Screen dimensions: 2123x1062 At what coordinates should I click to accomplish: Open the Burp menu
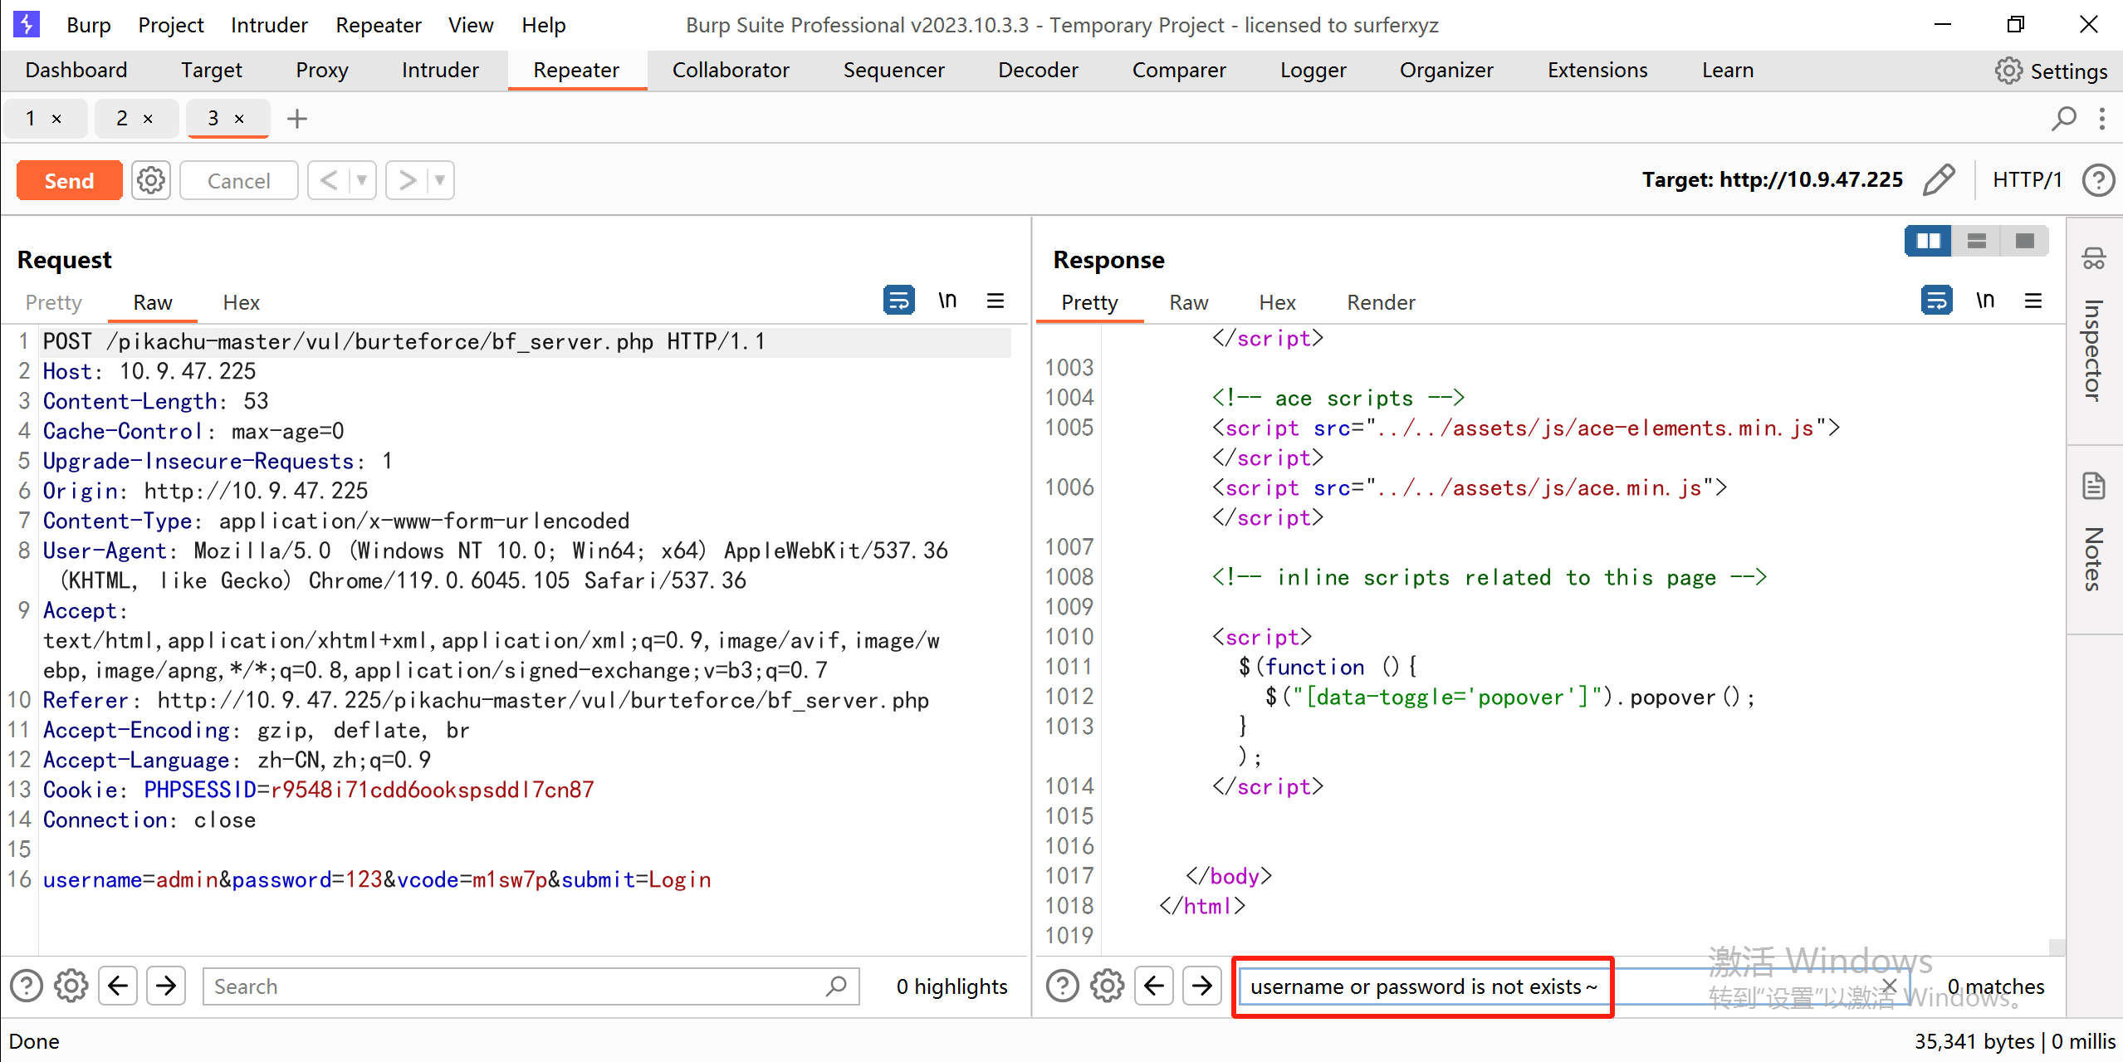click(88, 25)
